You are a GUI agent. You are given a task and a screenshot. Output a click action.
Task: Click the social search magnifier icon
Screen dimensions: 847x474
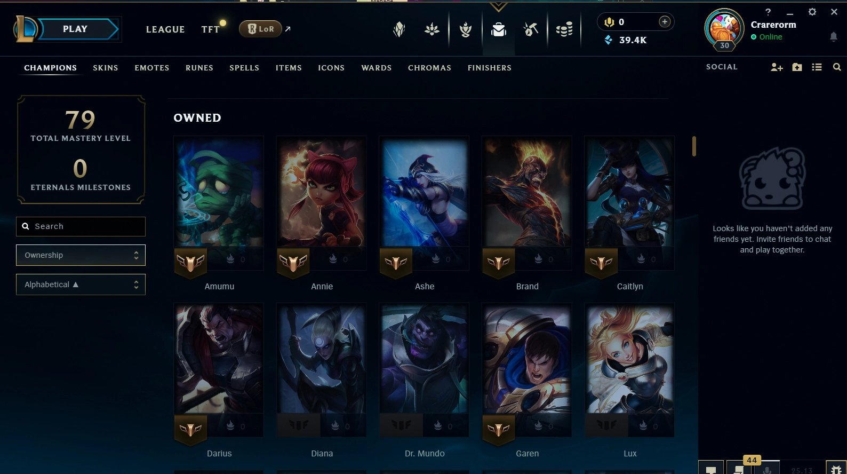[x=837, y=67]
